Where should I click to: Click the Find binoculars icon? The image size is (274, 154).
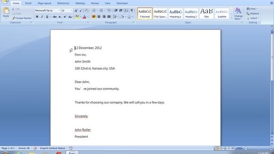point(248,9)
